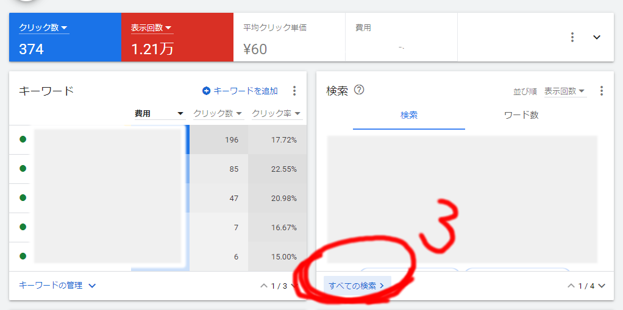Click the green status dot in the 47 clicks row

(23, 198)
